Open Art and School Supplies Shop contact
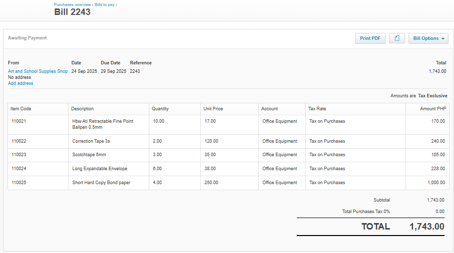Screen dimensions: 454x253 click(38, 71)
